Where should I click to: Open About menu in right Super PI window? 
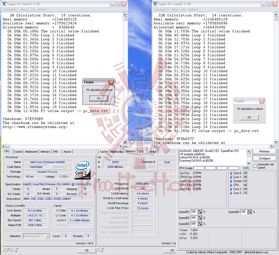(x=179, y=9)
